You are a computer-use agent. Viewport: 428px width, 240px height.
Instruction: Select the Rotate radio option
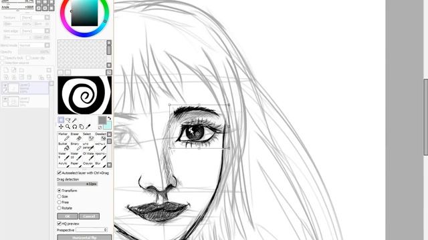click(60, 208)
